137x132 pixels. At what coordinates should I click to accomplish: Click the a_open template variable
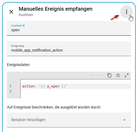pos(53,86)
